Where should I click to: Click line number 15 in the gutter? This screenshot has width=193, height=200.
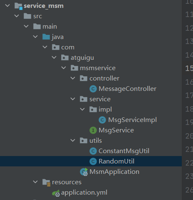pos(189,68)
